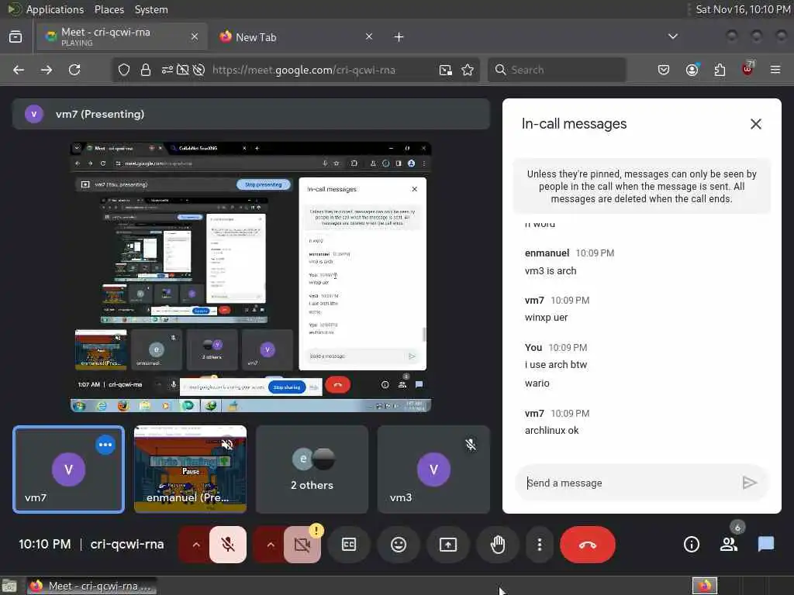This screenshot has height=595, width=794.
Task: Click Firefox View icon left of tabs
Action: tap(16, 36)
